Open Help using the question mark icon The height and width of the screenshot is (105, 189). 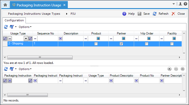124,14
